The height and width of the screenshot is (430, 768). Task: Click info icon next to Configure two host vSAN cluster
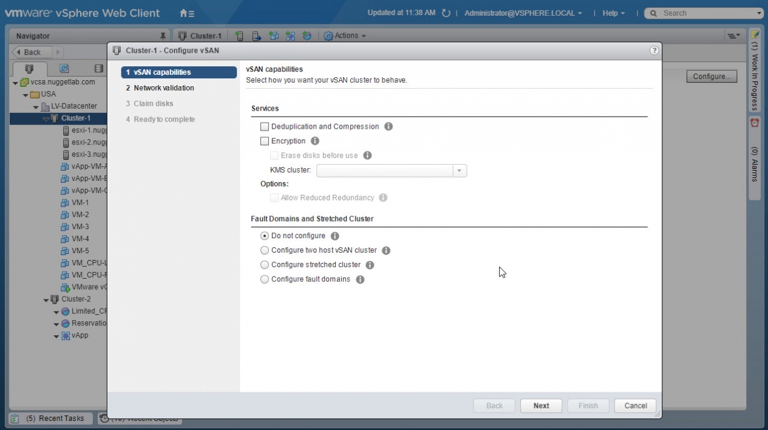(x=386, y=250)
